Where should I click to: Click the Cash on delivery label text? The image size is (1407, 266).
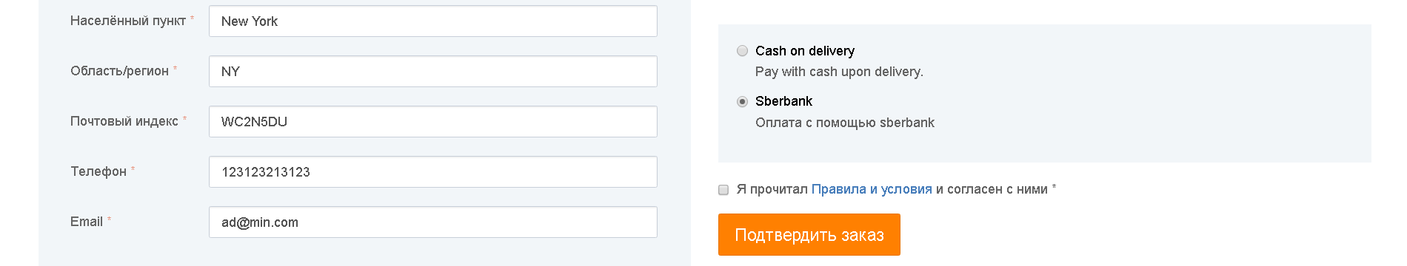(805, 51)
